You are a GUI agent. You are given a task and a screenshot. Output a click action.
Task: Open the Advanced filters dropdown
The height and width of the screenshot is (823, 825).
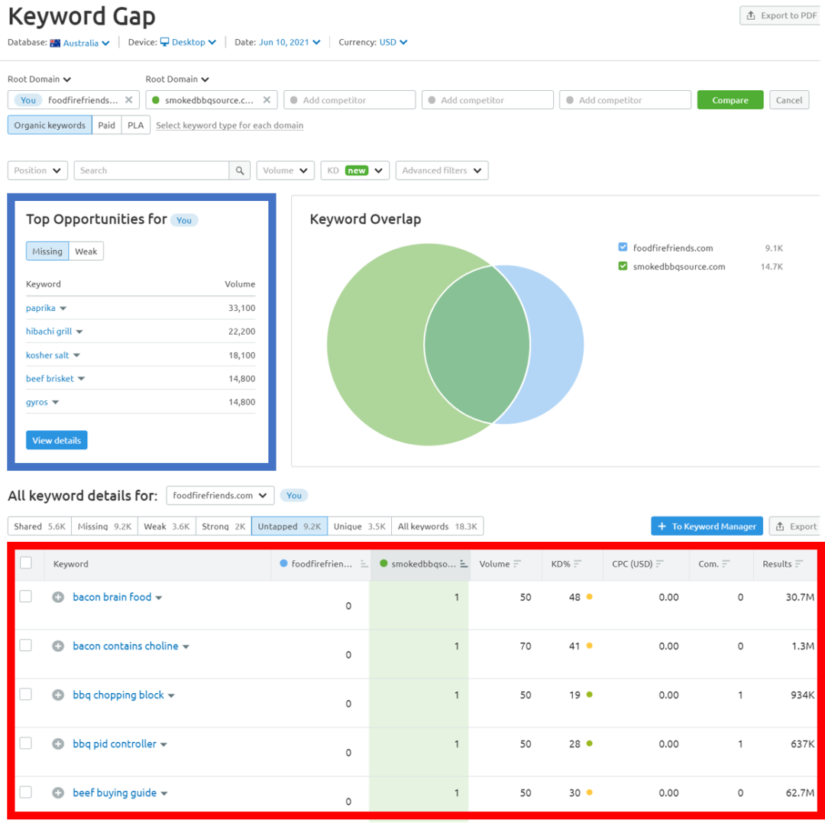pos(442,170)
